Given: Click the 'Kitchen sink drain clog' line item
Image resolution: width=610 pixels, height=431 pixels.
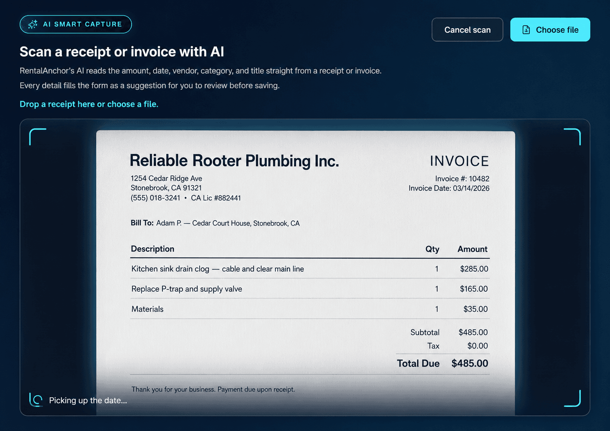Looking at the screenshot, I should tap(217, 269).
